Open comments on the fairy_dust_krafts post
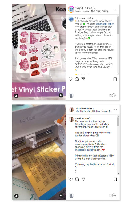Image resolution: width=128 pixels, height=206 pixels. coord(77,79)
